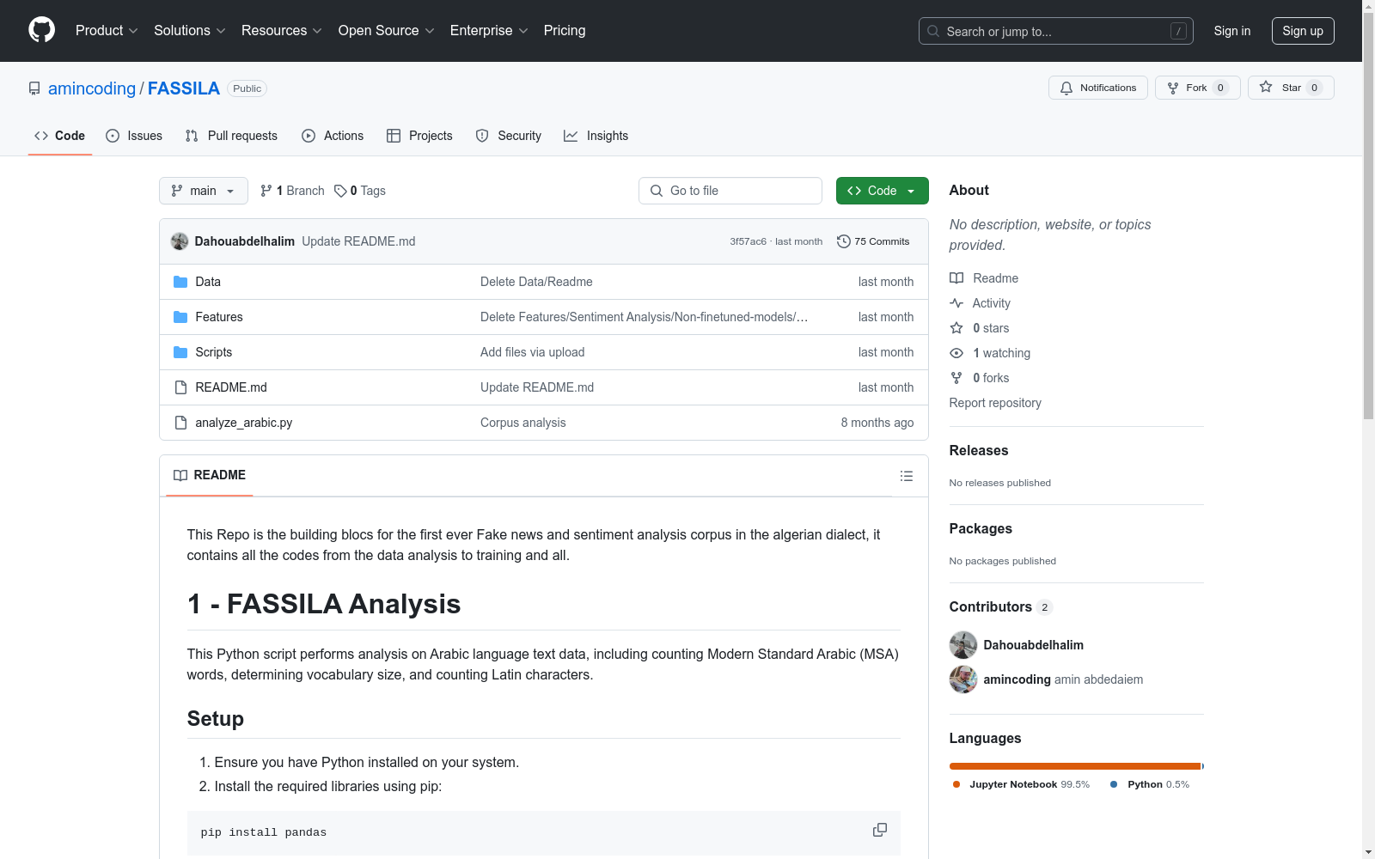This screenshot has height=859, width=1375.
Task: Open the Dahouabdelhalim commit author link
Action: [245, 241]
